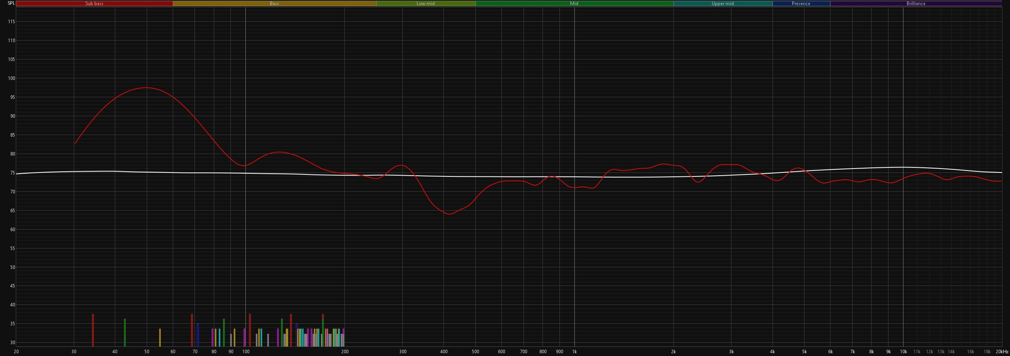Click the 20 Hz frequency axis label
The width and height of the screenshot is (1010, 356).
pyautogui.click(x=16, y=352)
